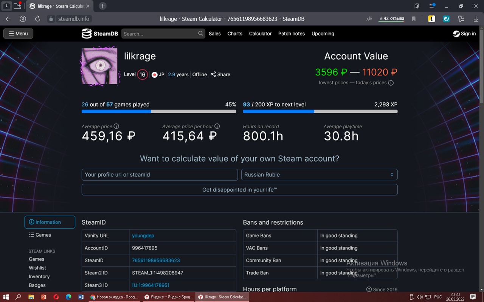Close the lilkrage Steam Calculator tab
Screen dimensions: 484x302
(x=88, y=6)
